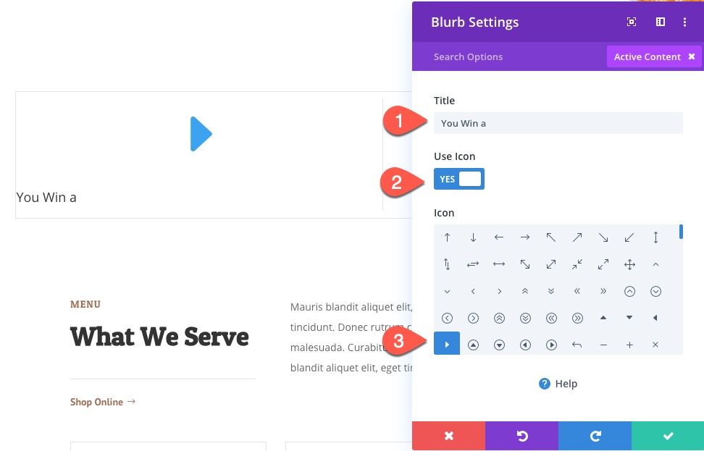Choose the inward-pointing contract arrows icon
Viewport: 704px width, 451px height.
[x=577, y=264]
